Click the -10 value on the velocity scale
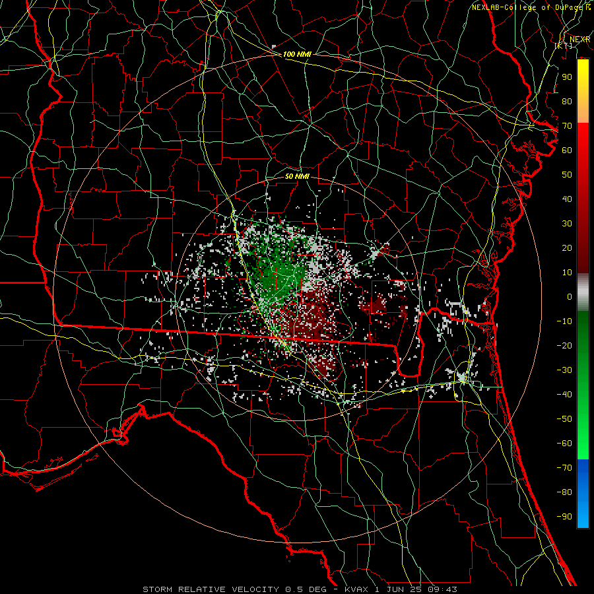594x594 pixels. [x=564, y=321]
